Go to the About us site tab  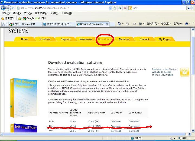(x=124, y=39)
